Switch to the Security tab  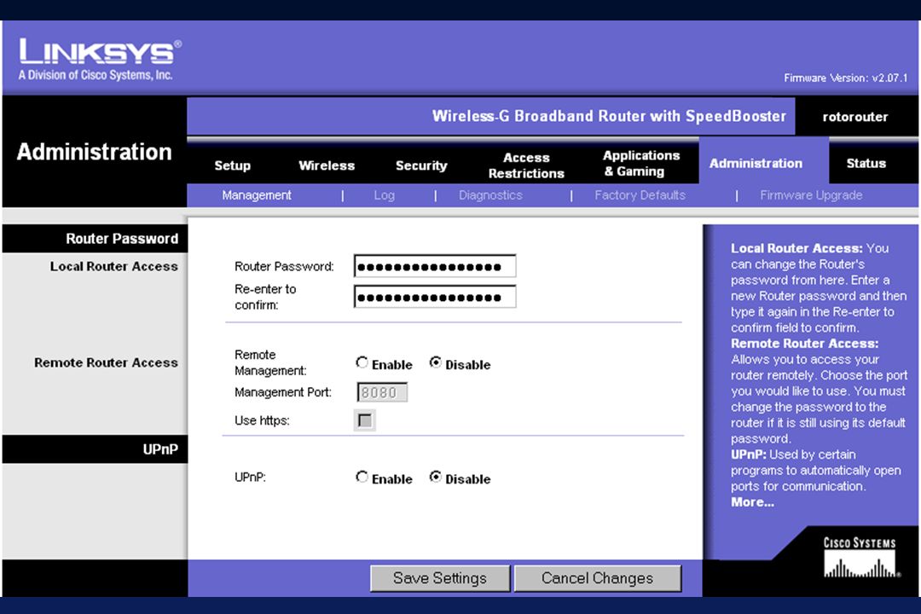(x=421, y=165)
